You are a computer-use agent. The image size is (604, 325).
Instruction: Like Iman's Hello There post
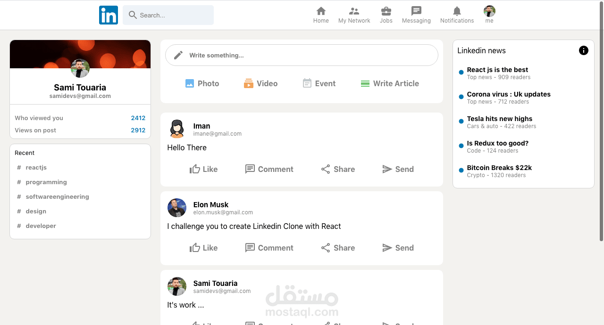203,169
